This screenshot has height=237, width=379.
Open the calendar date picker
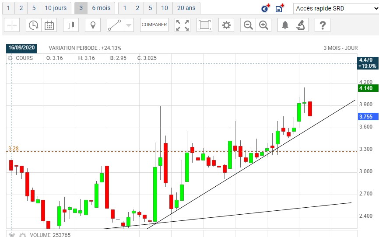[49, 25]
